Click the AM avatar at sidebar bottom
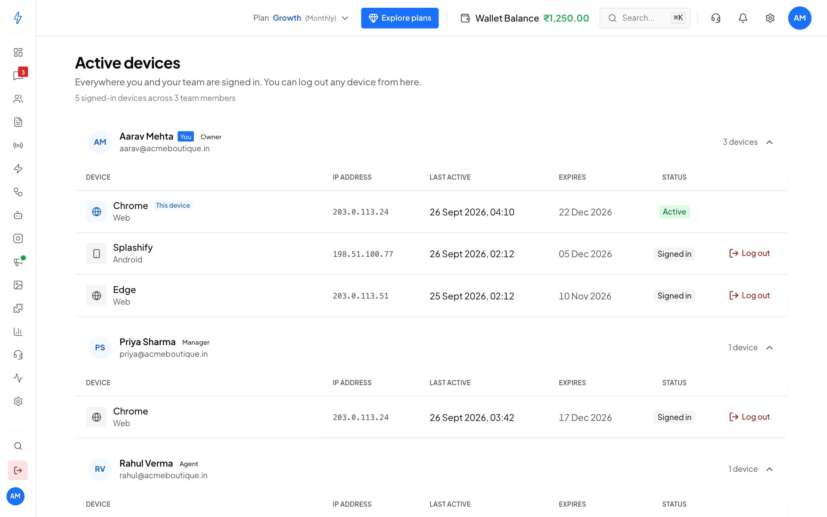 (16, 496)
